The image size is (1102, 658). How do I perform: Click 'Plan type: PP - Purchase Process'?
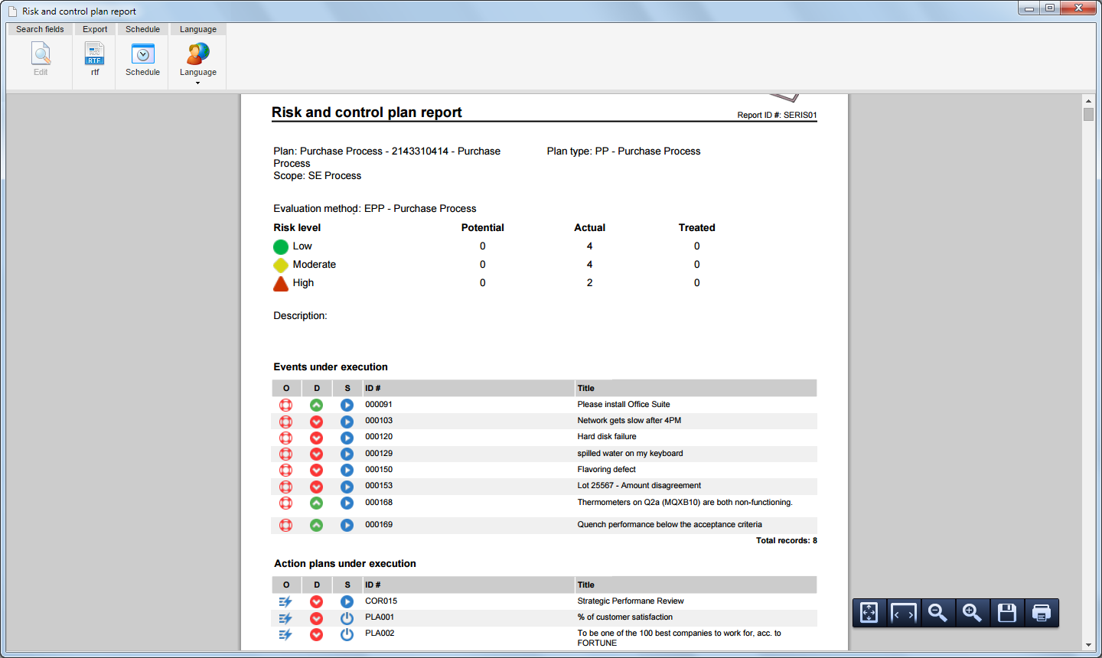click(624, 151)
